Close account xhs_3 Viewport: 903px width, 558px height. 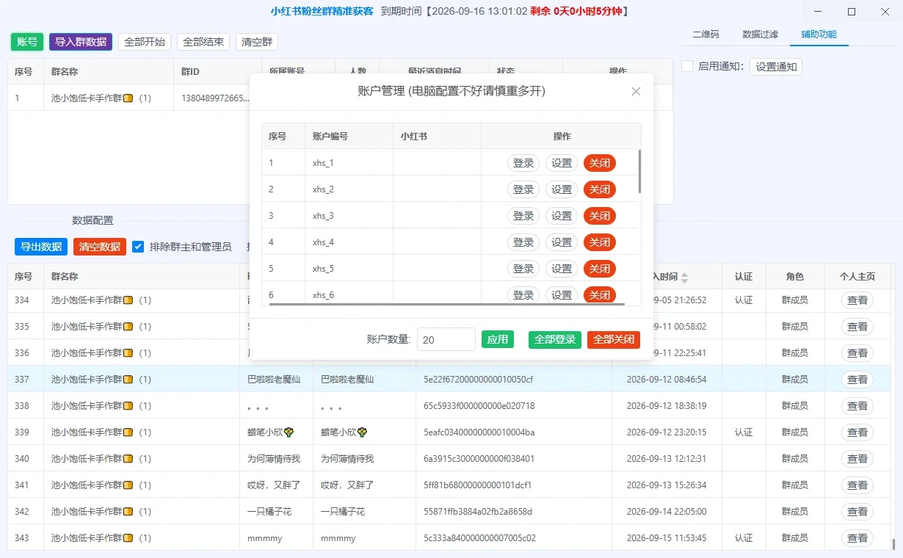600,216
